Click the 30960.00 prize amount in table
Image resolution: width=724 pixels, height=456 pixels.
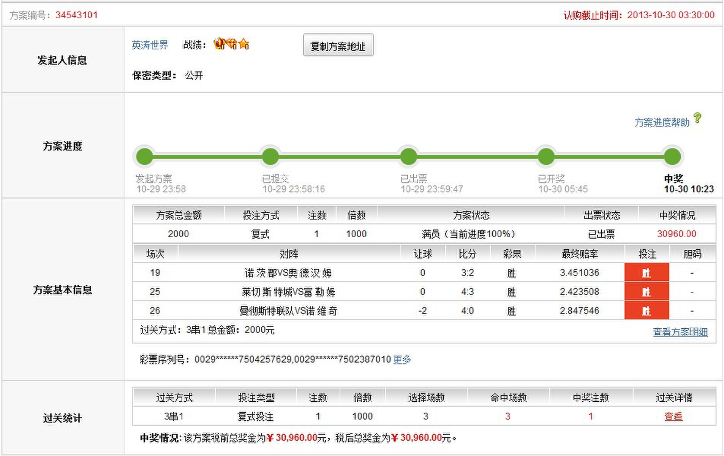click(x=677, y=234)
